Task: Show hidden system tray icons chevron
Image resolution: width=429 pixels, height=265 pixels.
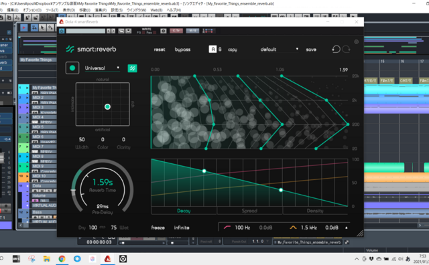Action: pyautogui.click(x=357, y=259)
